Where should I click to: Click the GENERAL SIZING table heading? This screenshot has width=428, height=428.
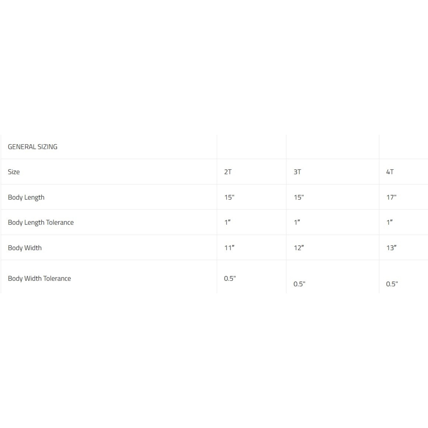click(33, 147)
